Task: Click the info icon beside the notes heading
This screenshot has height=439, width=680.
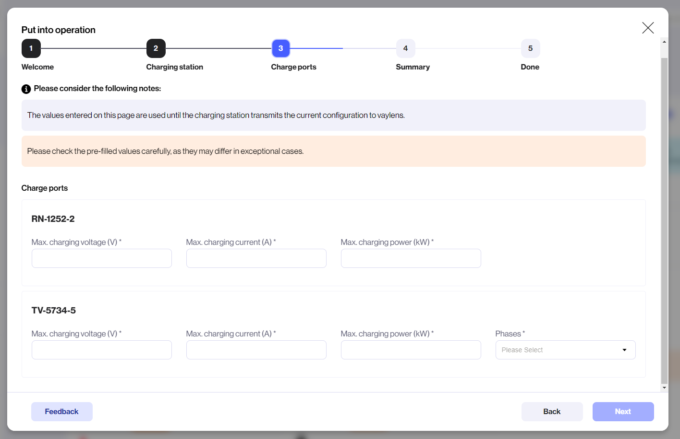Action: pyautogui.click(x=26, y=89)
